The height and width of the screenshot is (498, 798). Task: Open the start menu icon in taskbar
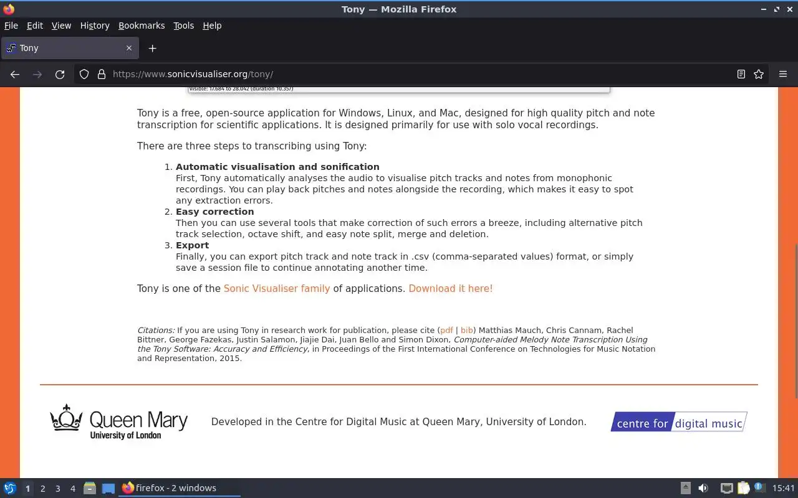[10, 488]
